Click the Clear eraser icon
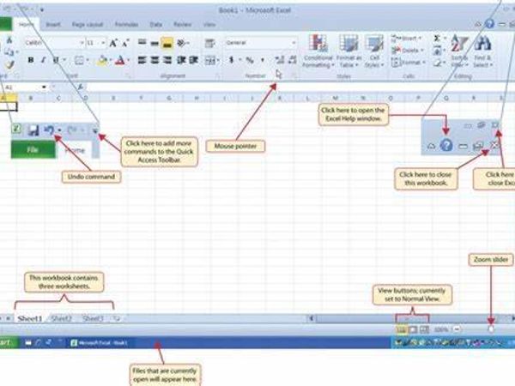Image resolution: width=515 pixels, height=386 pixels. point(437,63)
